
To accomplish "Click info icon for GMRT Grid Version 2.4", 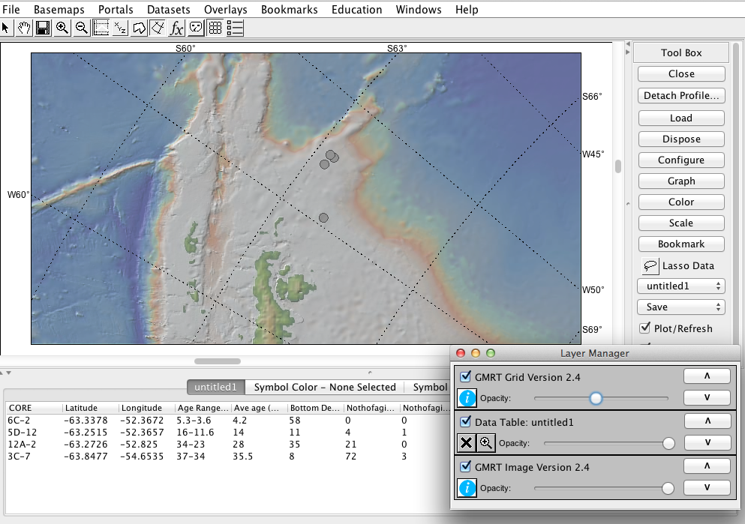I will (x=467, y=398).
